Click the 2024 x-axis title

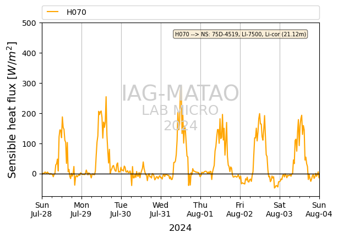pos(181,228)
